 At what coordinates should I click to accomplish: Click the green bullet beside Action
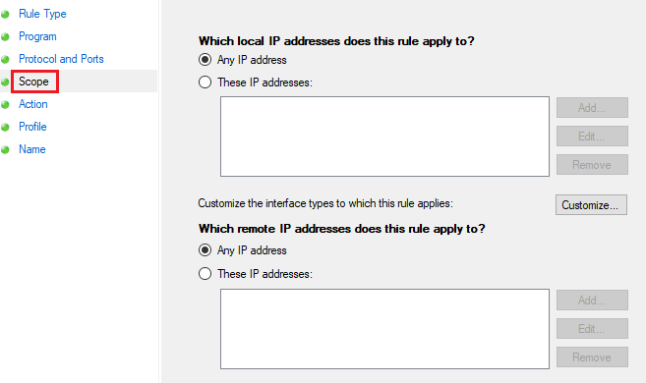(5, 104)
